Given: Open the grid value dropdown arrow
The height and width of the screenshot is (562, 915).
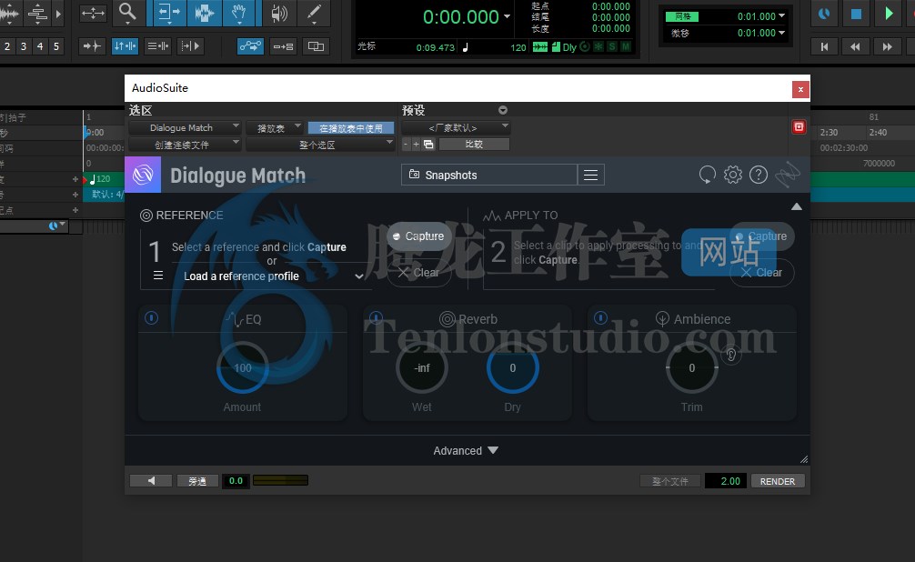Looking at the screenshot, I should pyautogui.click(x=782, y=15).
